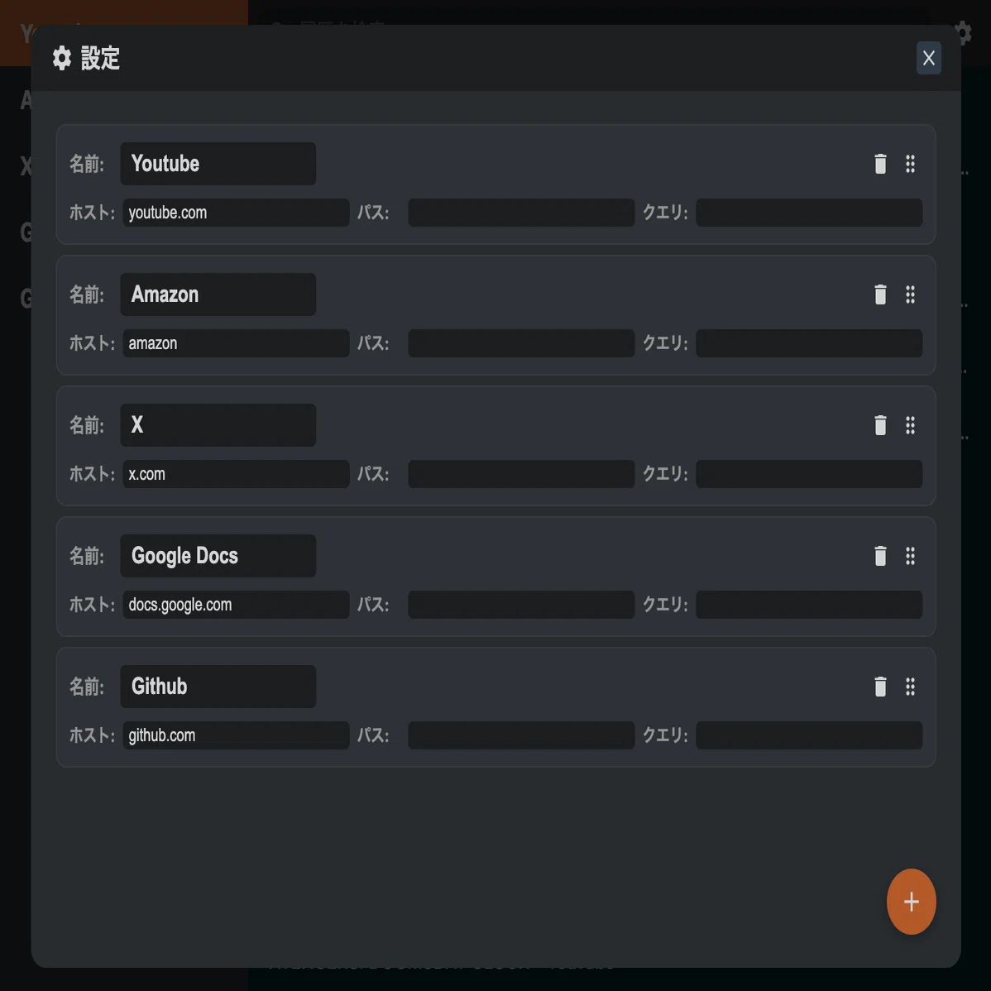Delete the Youtube entry with trash icon
991x991 pixels.
(880, 164)
